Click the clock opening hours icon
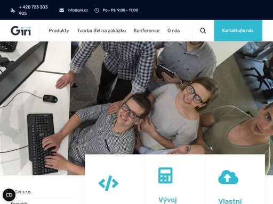Image resolution: width=273 pixels, height=204 pixels. pyautogui.click(x=97, y=10)
